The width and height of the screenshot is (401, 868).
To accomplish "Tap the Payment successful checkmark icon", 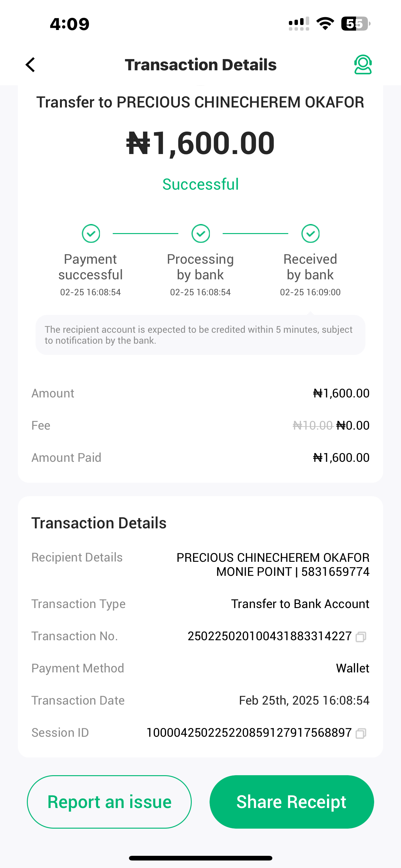I will (x=91, y=233).
